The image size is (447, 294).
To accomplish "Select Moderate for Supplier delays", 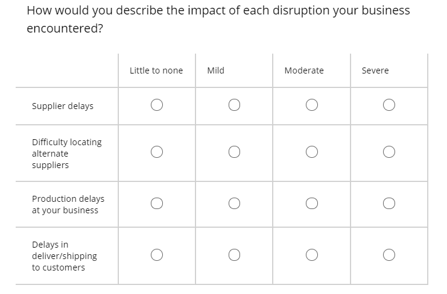I will coord(312,105).
